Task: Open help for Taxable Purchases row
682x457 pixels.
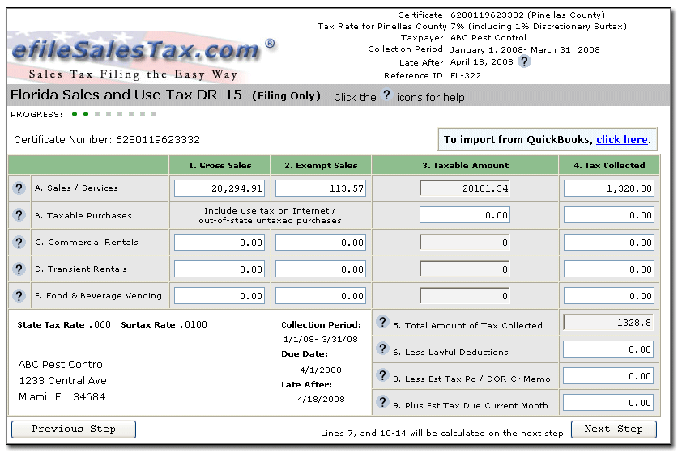Action: [19, 215]
